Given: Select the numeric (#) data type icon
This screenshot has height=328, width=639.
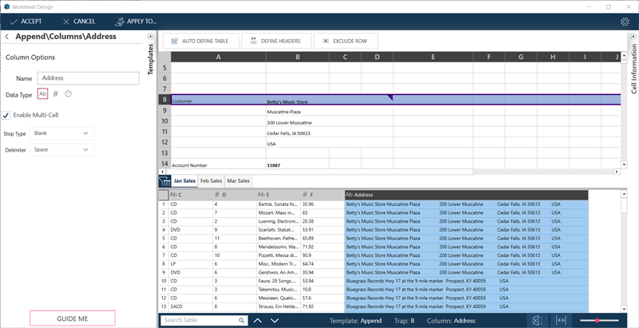Looking at the screenshot, I should (55, 94).
